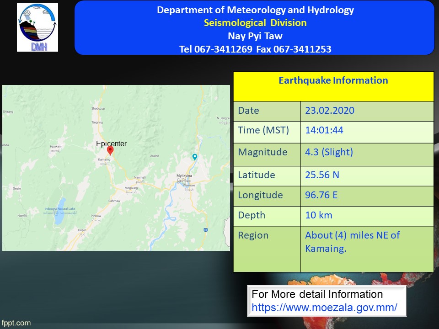This screenshot has width=439, height=329.
Task: Click the Waimaw label on map
Action: [189, 185]
